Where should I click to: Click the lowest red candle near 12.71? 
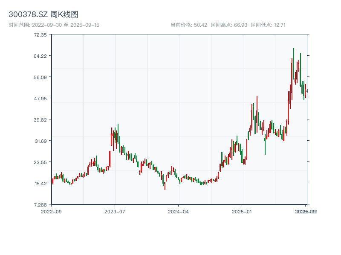(165, 186)
